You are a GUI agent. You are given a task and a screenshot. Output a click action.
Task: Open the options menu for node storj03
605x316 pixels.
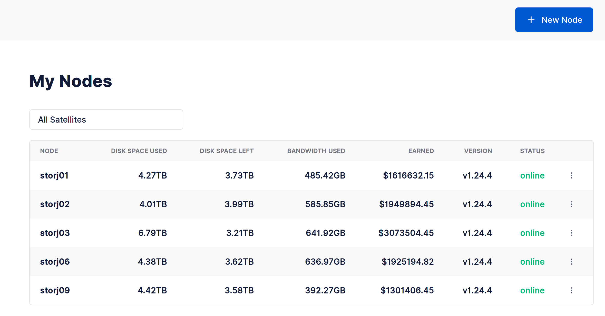click(x=572, y=233)
